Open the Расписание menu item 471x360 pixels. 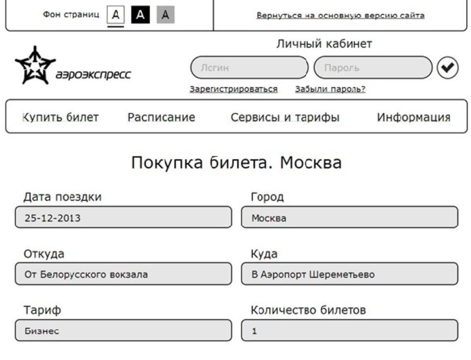click(161, 117)
